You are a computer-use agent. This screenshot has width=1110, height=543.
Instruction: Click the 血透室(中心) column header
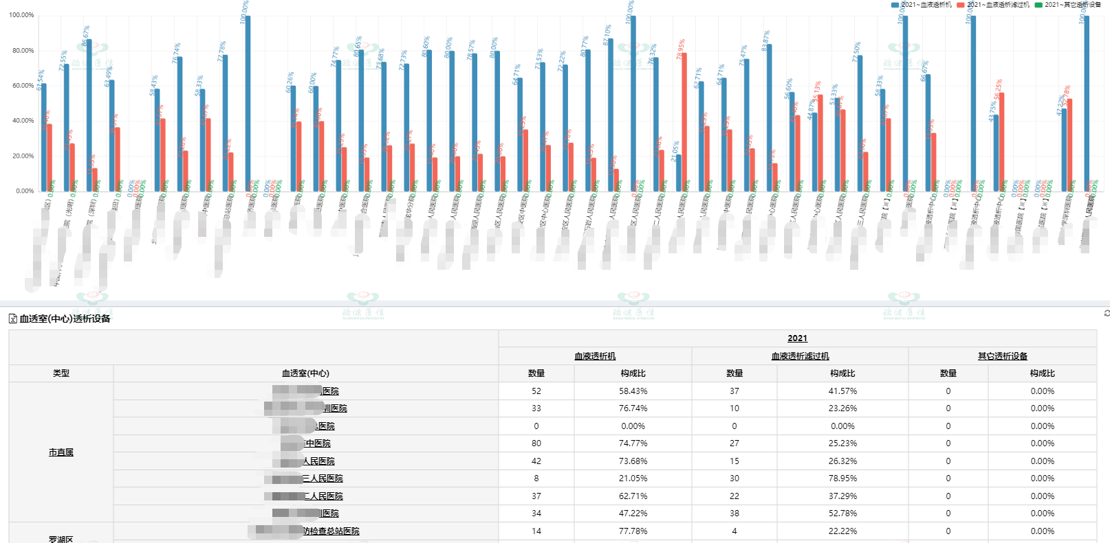tap(306, 373)
